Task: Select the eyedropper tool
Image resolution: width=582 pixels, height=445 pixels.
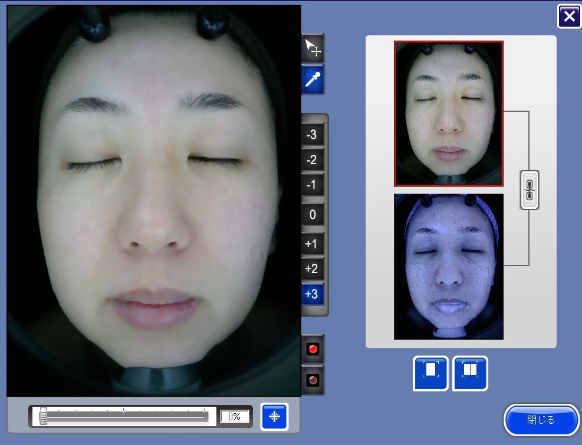Action: click(x=313, y=79)
